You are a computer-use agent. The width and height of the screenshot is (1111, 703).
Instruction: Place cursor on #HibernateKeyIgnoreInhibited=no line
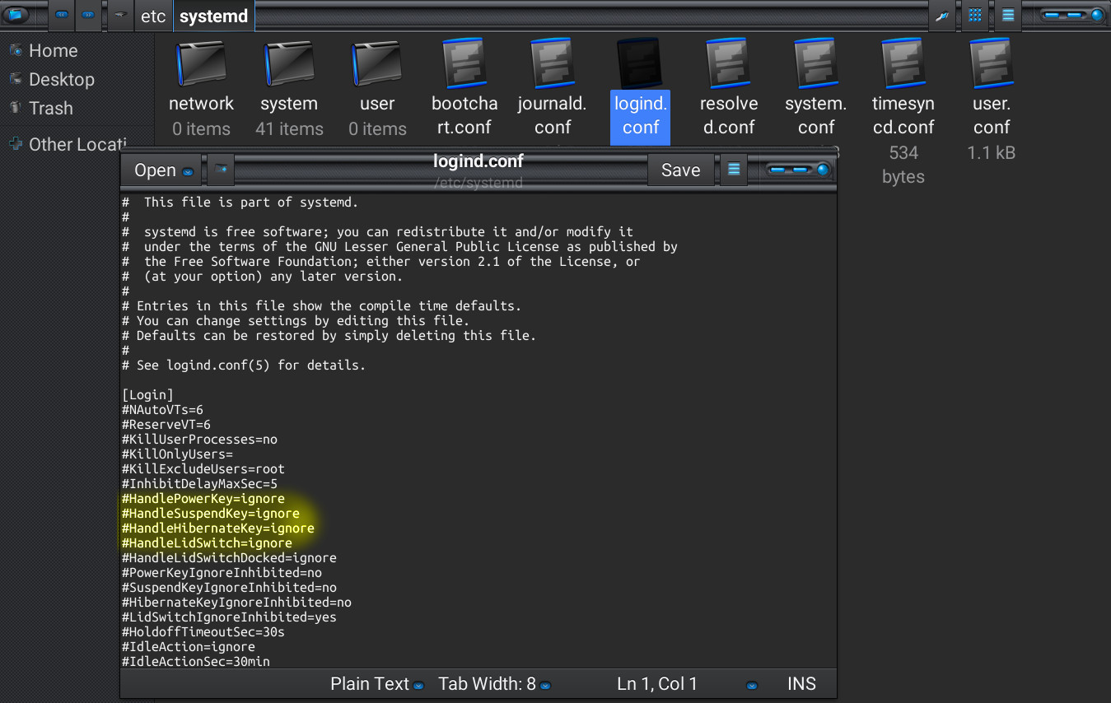[236, 603]
